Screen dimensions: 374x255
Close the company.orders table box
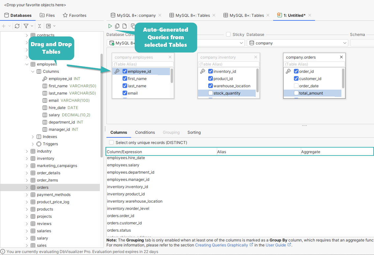(x=341, y=57)
